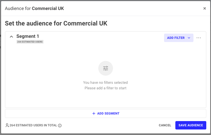The width and height of the screenshot is (211, 135).
Task: Click the Segment 1 title
Action: 28,36
